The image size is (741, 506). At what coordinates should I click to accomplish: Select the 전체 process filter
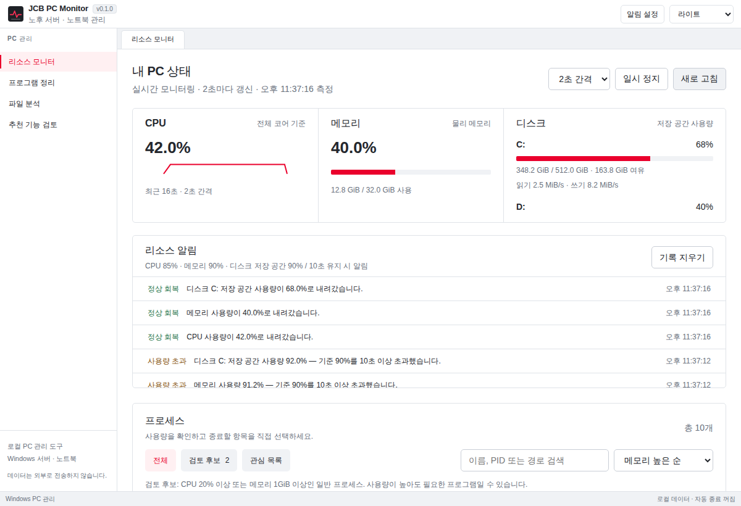(161, 460)
